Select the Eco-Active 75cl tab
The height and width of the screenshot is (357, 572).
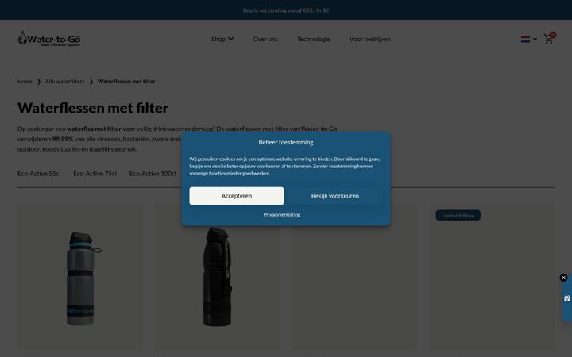click(95, 174)
